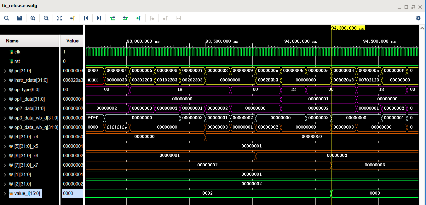Jump to the previous transition

[x=112, y=18]
